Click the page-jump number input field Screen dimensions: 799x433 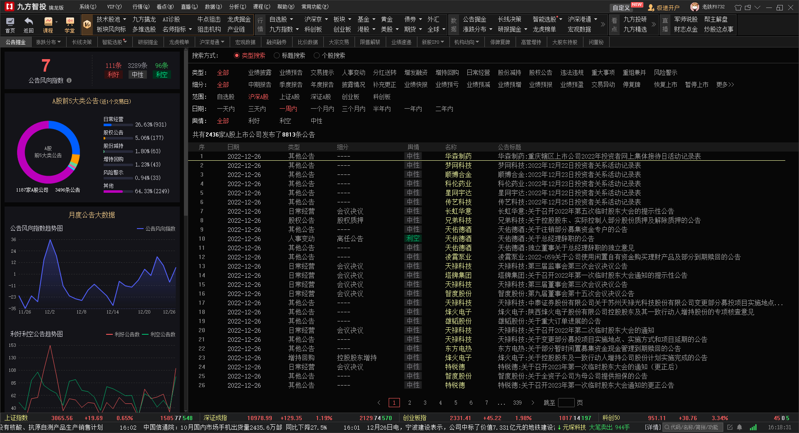pyautogui.click(x=566, y=403)
